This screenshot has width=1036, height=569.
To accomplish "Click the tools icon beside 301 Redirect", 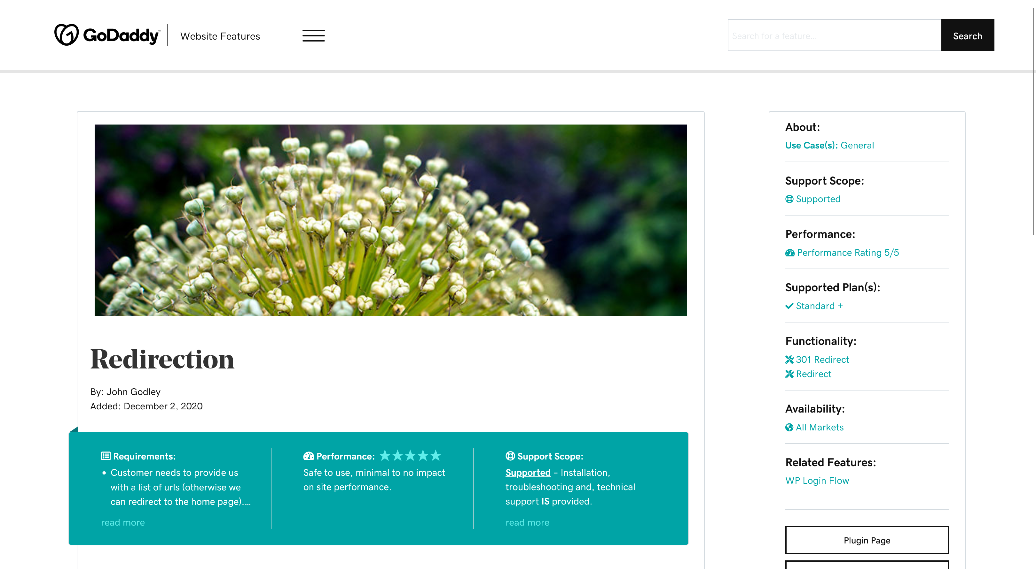I will pyautogui.click(x=789, y=360).
